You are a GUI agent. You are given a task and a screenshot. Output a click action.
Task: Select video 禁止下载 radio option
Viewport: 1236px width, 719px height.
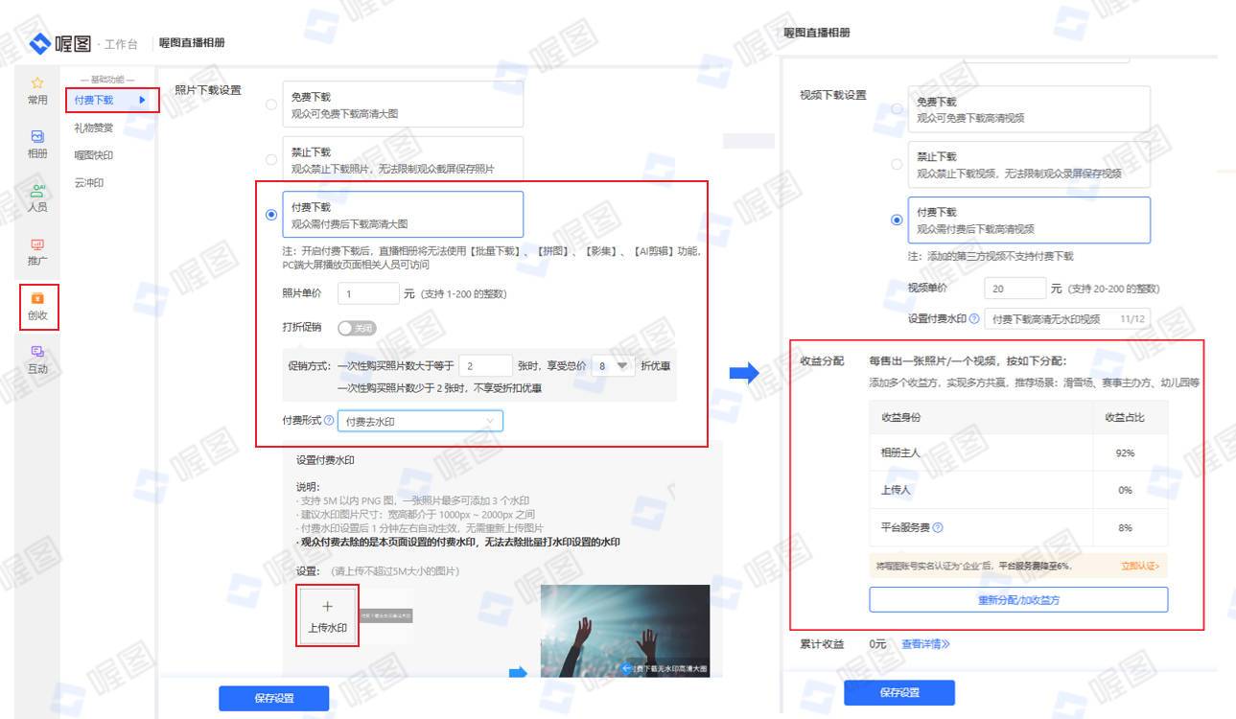coord(897,165)
